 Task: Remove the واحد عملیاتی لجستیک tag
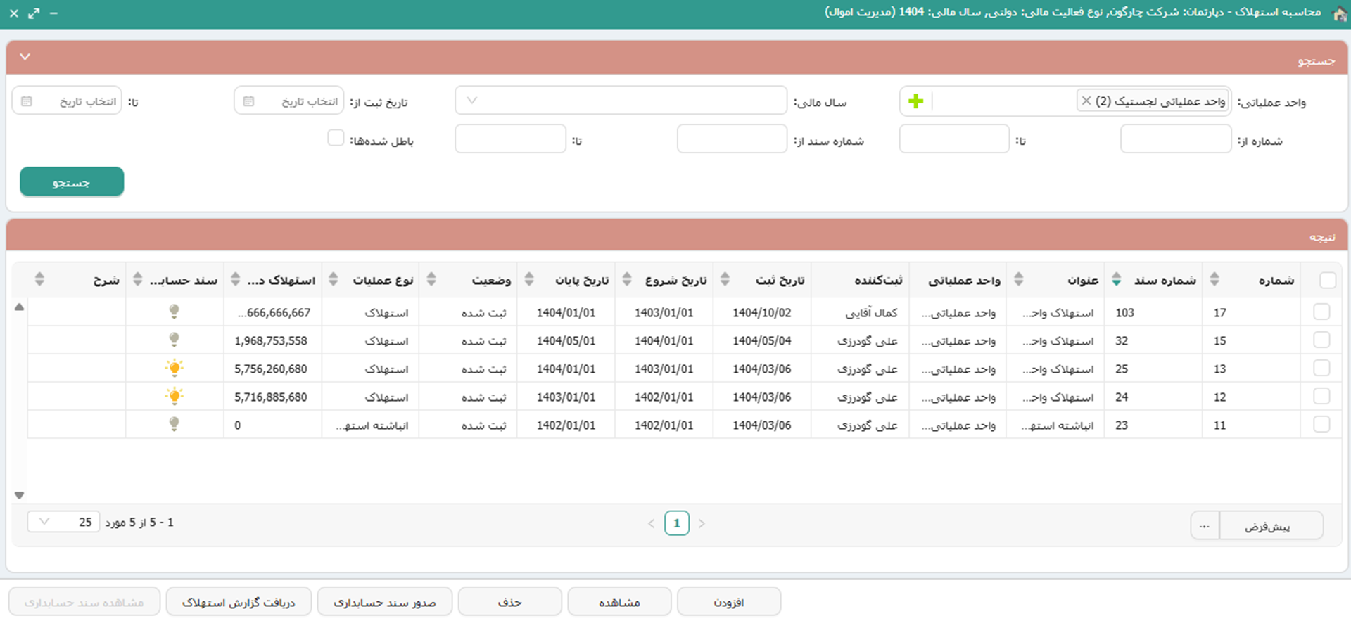(x=1086, y=101)
